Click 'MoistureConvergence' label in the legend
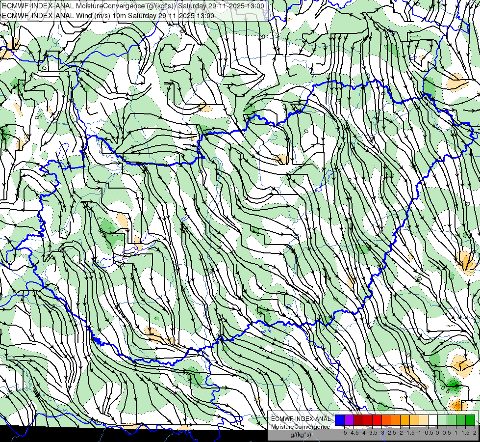This screenshot has height=442, width=480. point(301,427)
